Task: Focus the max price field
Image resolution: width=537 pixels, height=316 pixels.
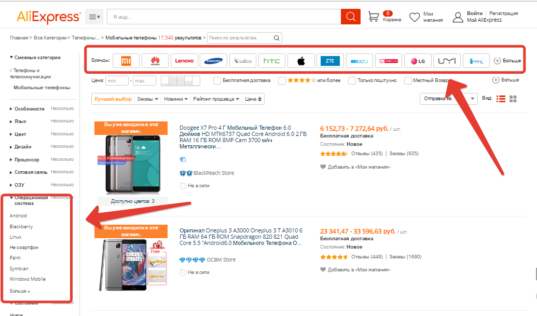Action: (144, 81)
